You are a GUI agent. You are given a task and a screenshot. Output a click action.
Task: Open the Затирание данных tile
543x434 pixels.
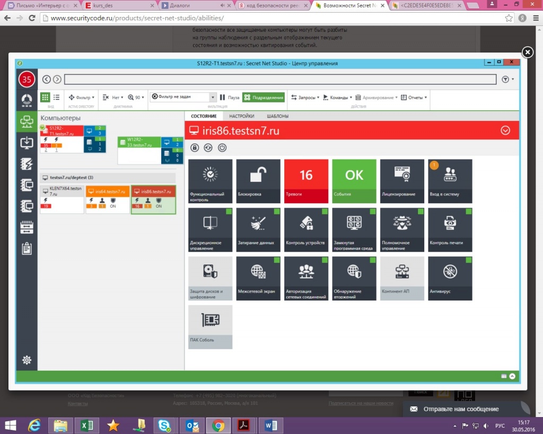click(258, 230)
